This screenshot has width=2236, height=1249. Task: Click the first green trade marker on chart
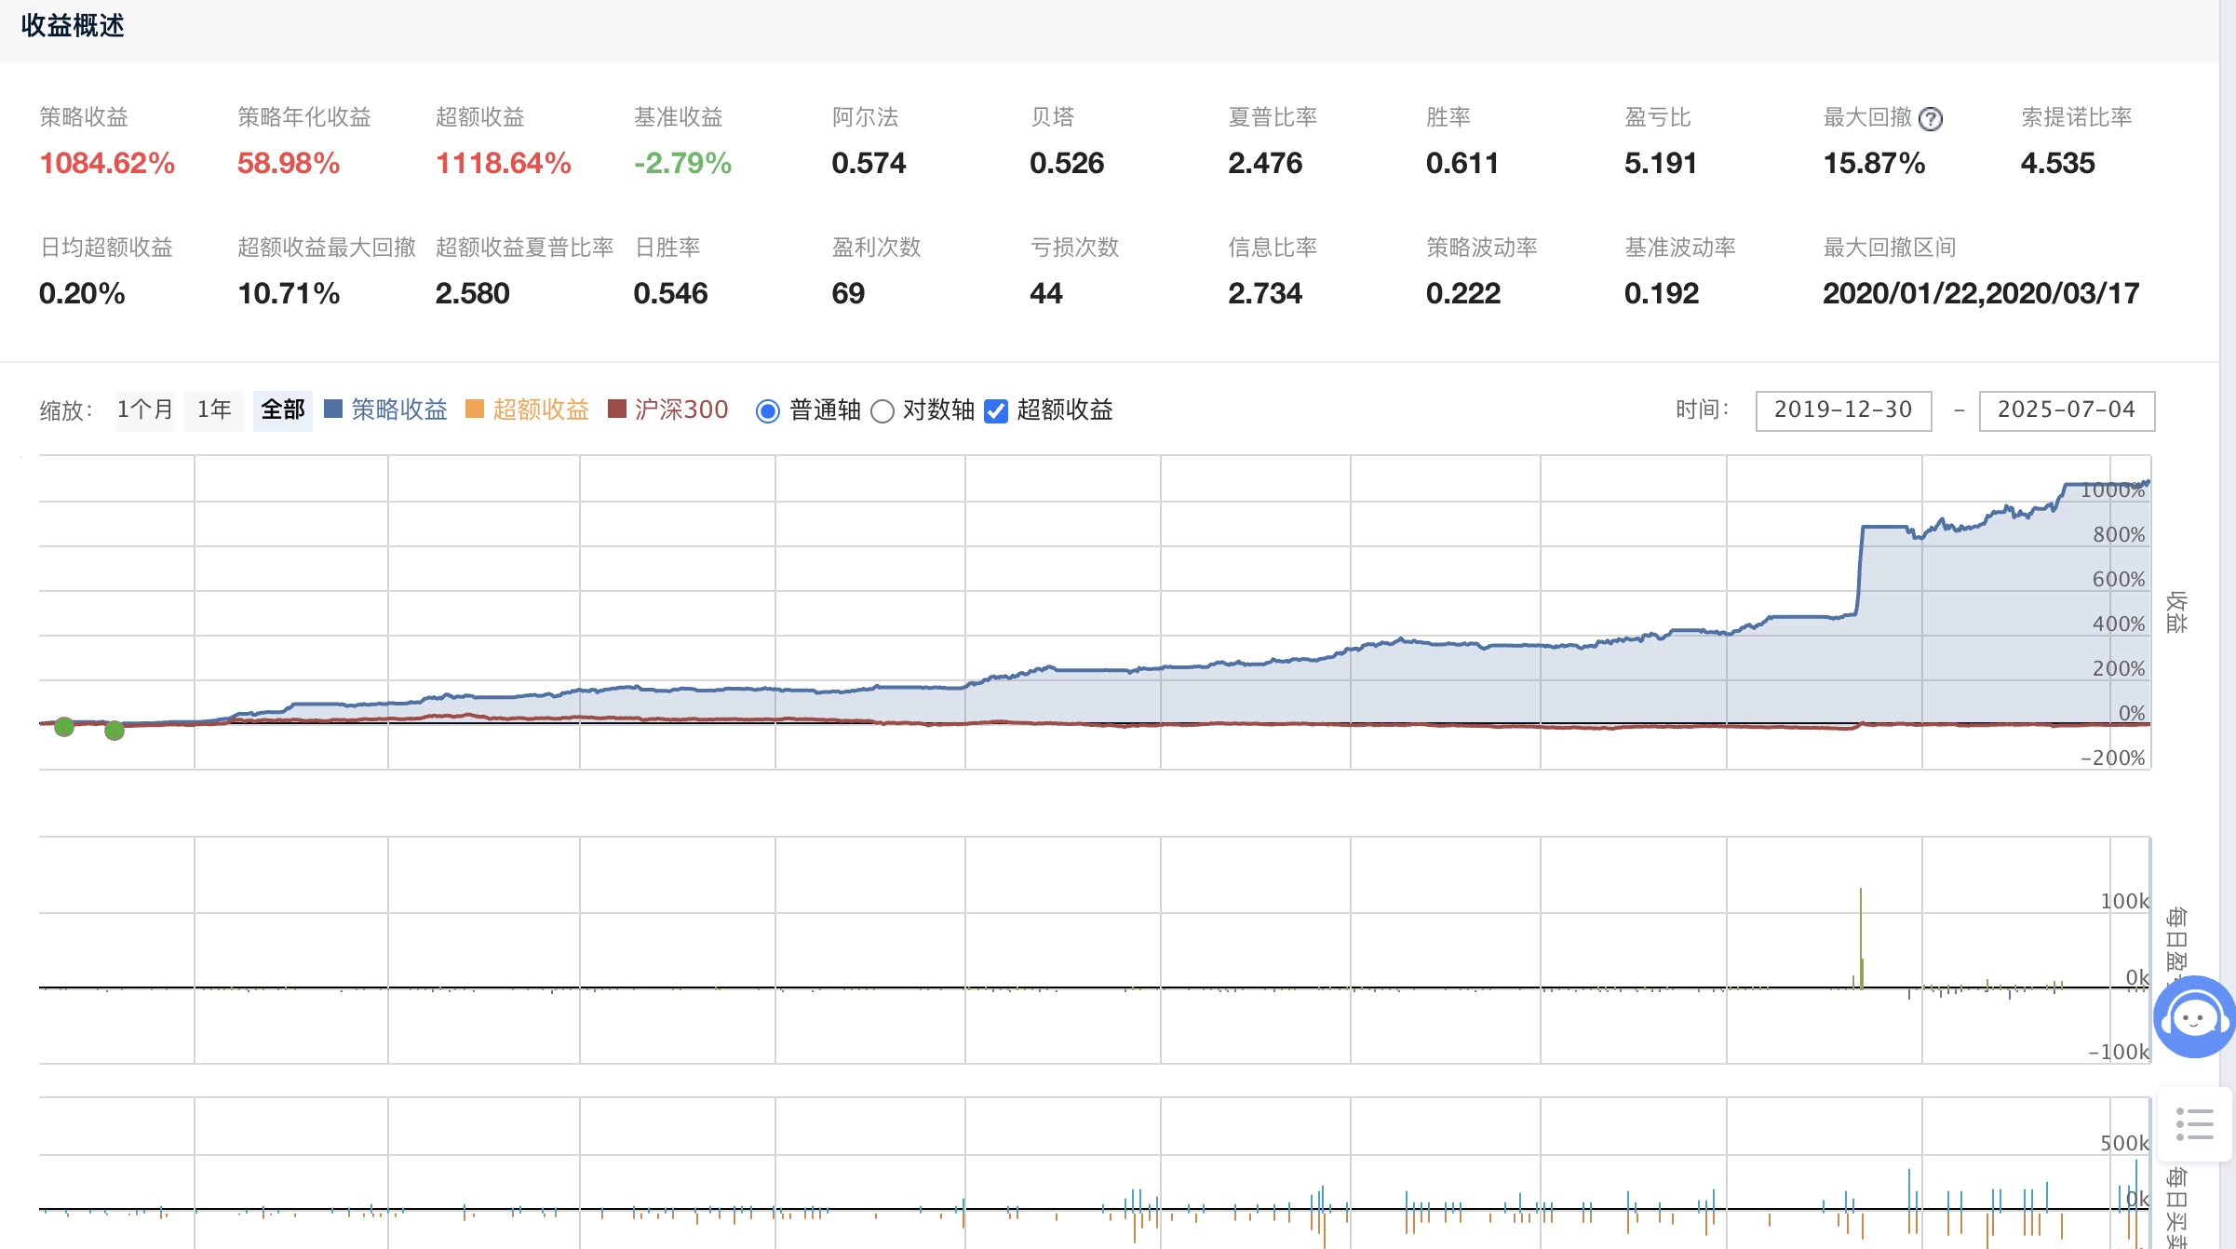click(x=64, y=727)
